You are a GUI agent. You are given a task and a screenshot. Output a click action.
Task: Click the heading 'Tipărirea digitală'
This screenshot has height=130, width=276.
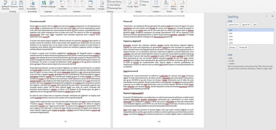click(132, 41)
